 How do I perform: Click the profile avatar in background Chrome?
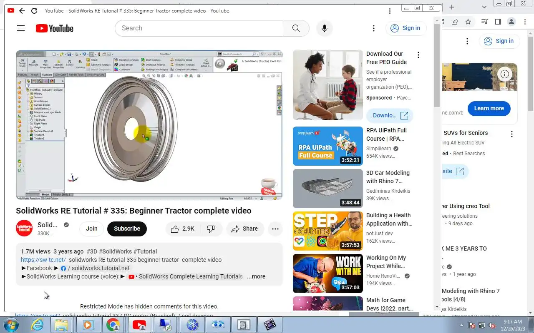pos(511,22)
